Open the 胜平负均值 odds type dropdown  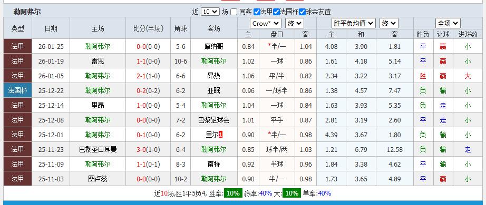pyautogui.click(x=354, y=23)
